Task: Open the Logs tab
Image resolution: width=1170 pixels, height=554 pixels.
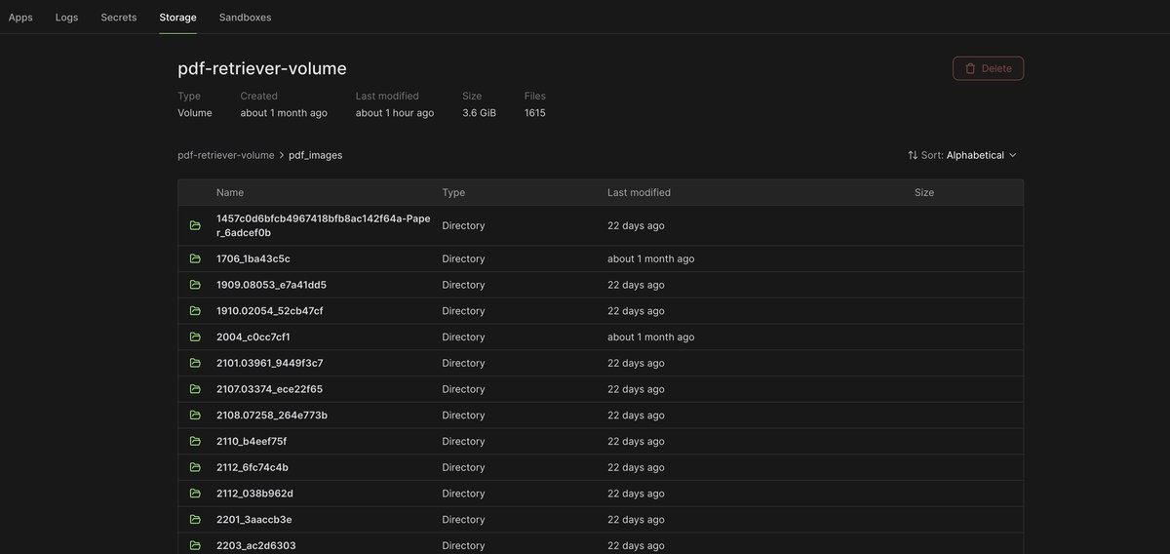Action: (x=66, y=18)
